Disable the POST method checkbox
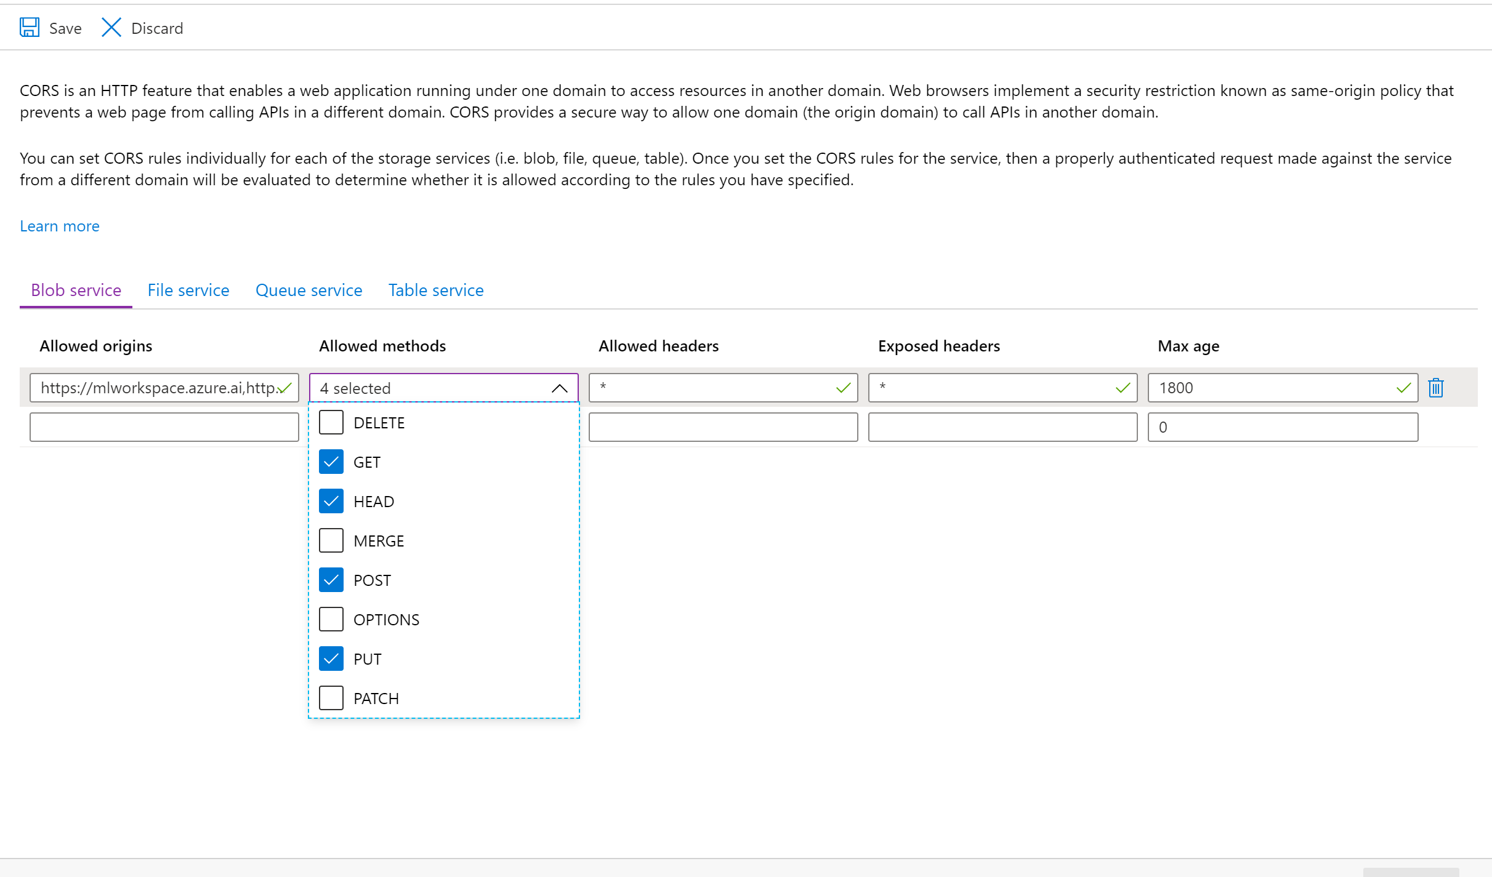 [x=331, y=580]
